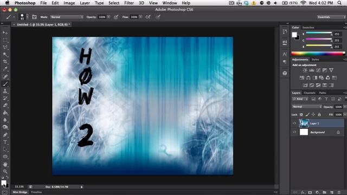Select the Pen tool

pyautogui.click(x=5, y=135)
